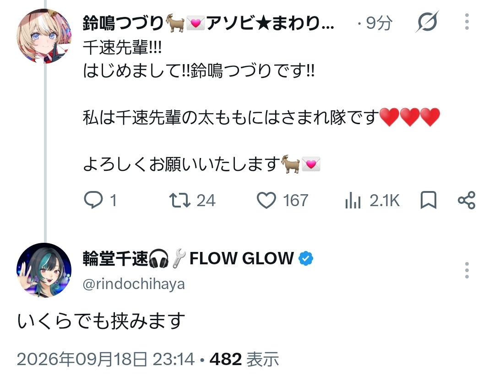This screenshot has width=494, height=377.
Task: Like the post with the heart icon
Action: pyautogui.click(x=266, y=201)
